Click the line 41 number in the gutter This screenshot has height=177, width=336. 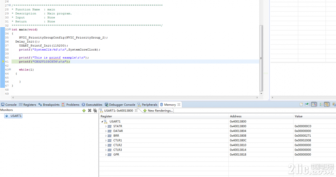[7, 61]
